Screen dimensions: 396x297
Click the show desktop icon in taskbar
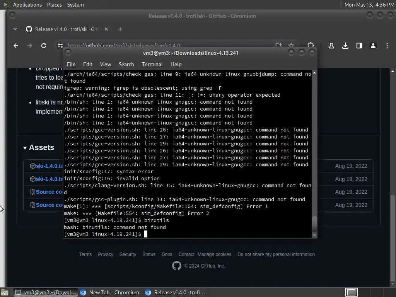click(5, 293)
